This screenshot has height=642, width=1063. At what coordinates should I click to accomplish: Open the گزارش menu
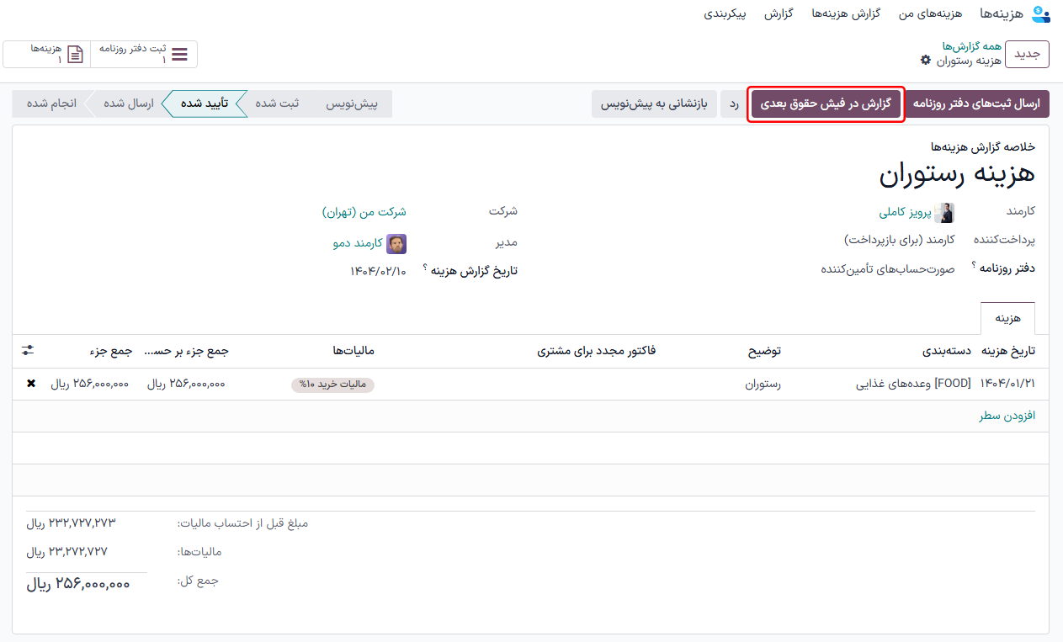(x=779, y=14)
